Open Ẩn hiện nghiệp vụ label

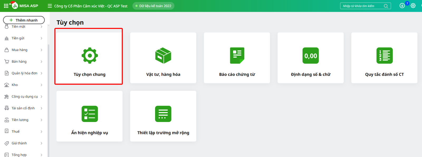[89, 133]
